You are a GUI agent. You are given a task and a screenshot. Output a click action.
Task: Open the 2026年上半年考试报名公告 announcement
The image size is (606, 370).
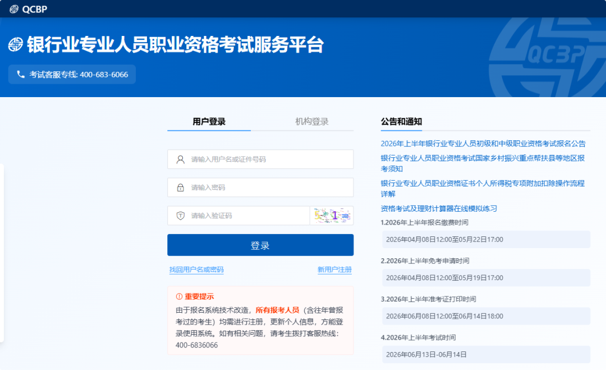(x=483, y=144)
